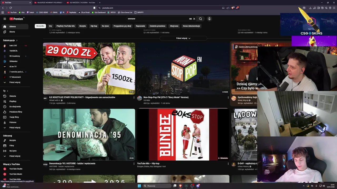
Task: Open the Bungee Boks Stop mix thumbnail
Action: tap(183, 135)
